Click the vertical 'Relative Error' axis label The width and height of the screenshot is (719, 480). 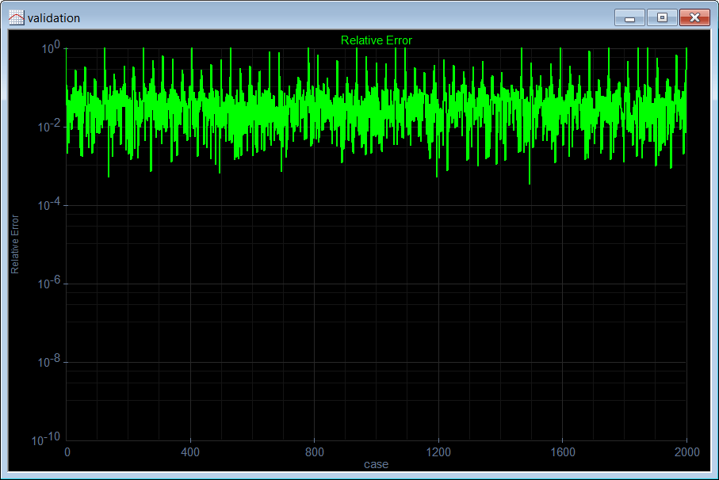tap(15, 244)
